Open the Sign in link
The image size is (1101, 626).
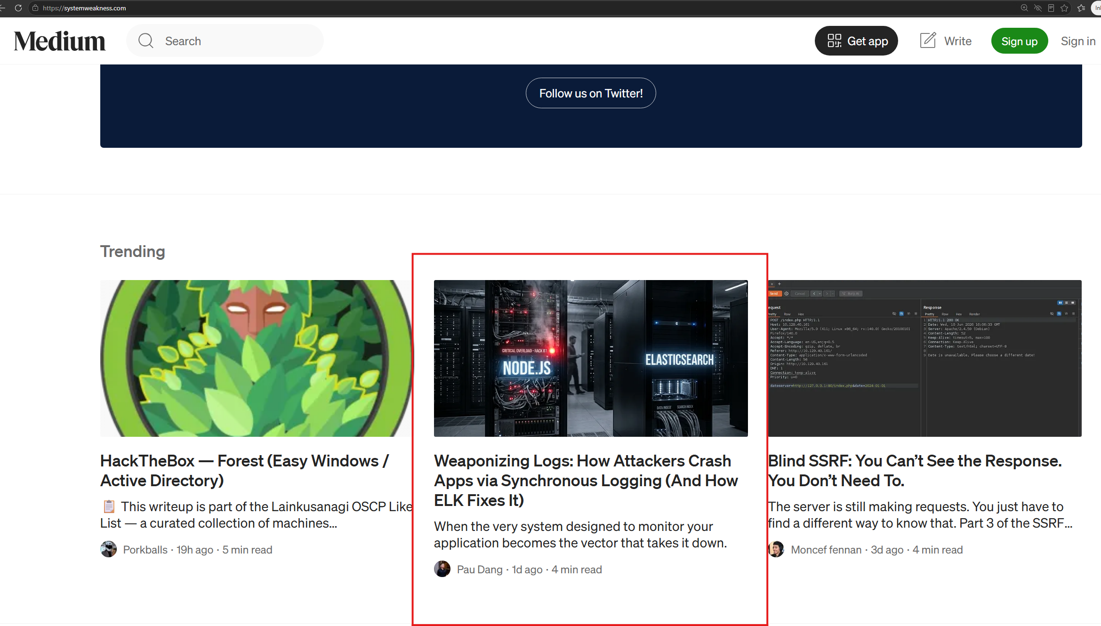coord(1078,41)
